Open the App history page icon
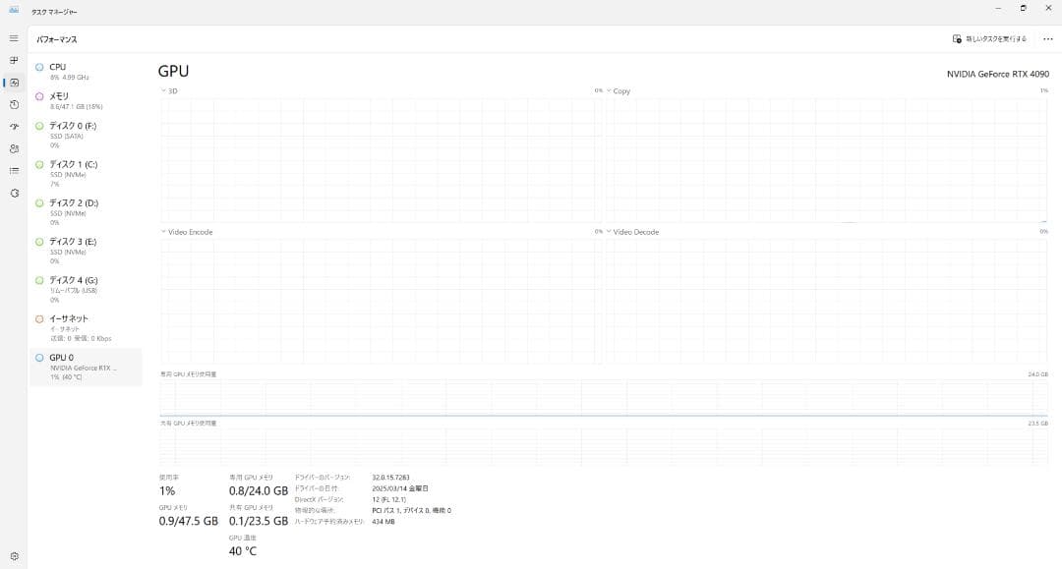Screen dimensions: 1062x569 (14, 104)
